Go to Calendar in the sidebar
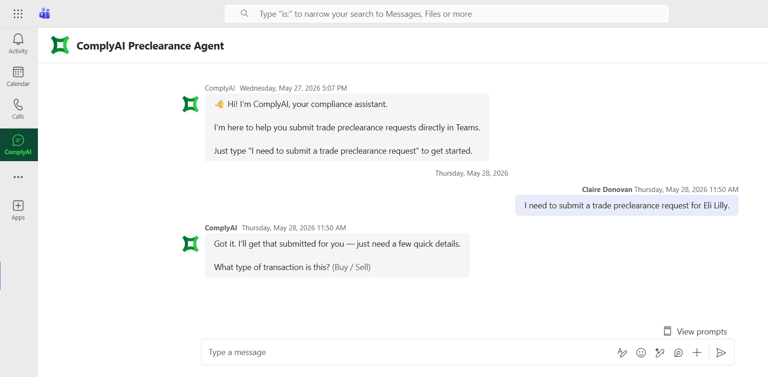Image resolution: width=768 pixels, height=377 pixels. [18, 77]
